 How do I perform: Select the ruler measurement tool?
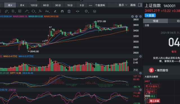[x=40, y=11]
